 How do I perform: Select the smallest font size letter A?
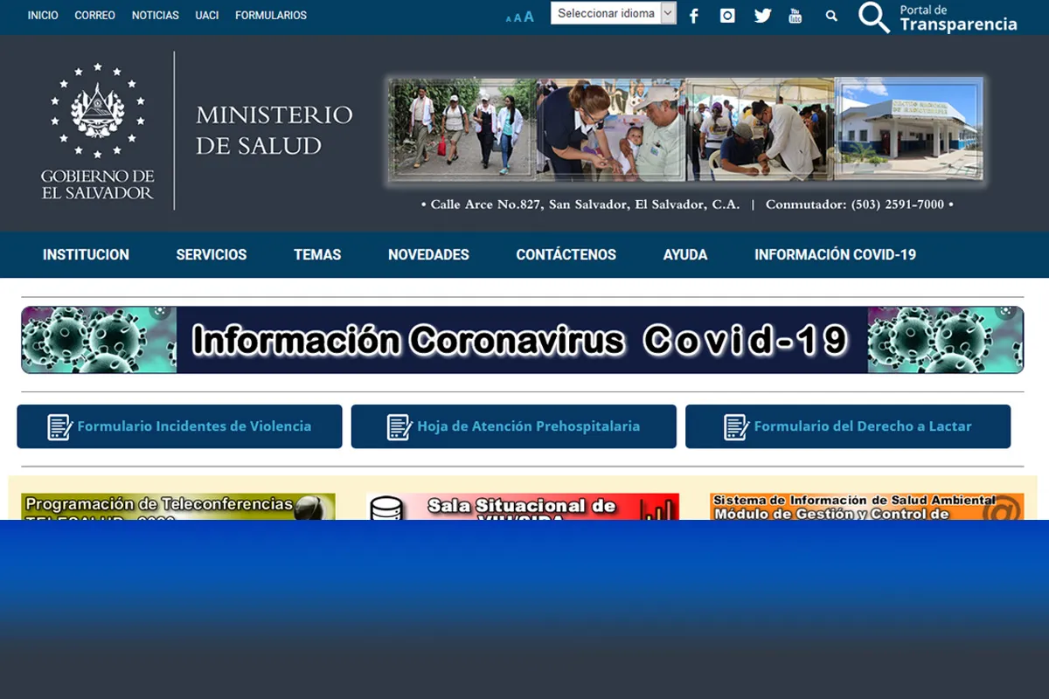point(509,18)
